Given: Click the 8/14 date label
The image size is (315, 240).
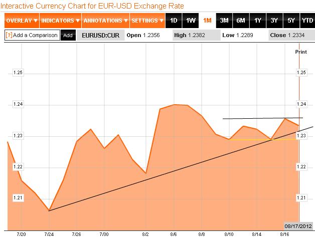Looking at the screenshot, I should 257,234.
